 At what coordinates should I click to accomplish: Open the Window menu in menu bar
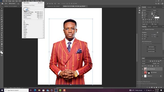[x=37, y=1]
